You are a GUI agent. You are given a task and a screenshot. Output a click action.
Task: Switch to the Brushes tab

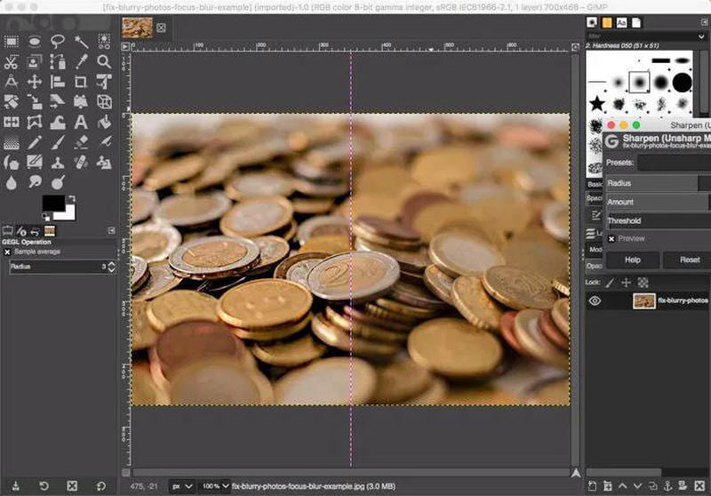tap(592, 22)
